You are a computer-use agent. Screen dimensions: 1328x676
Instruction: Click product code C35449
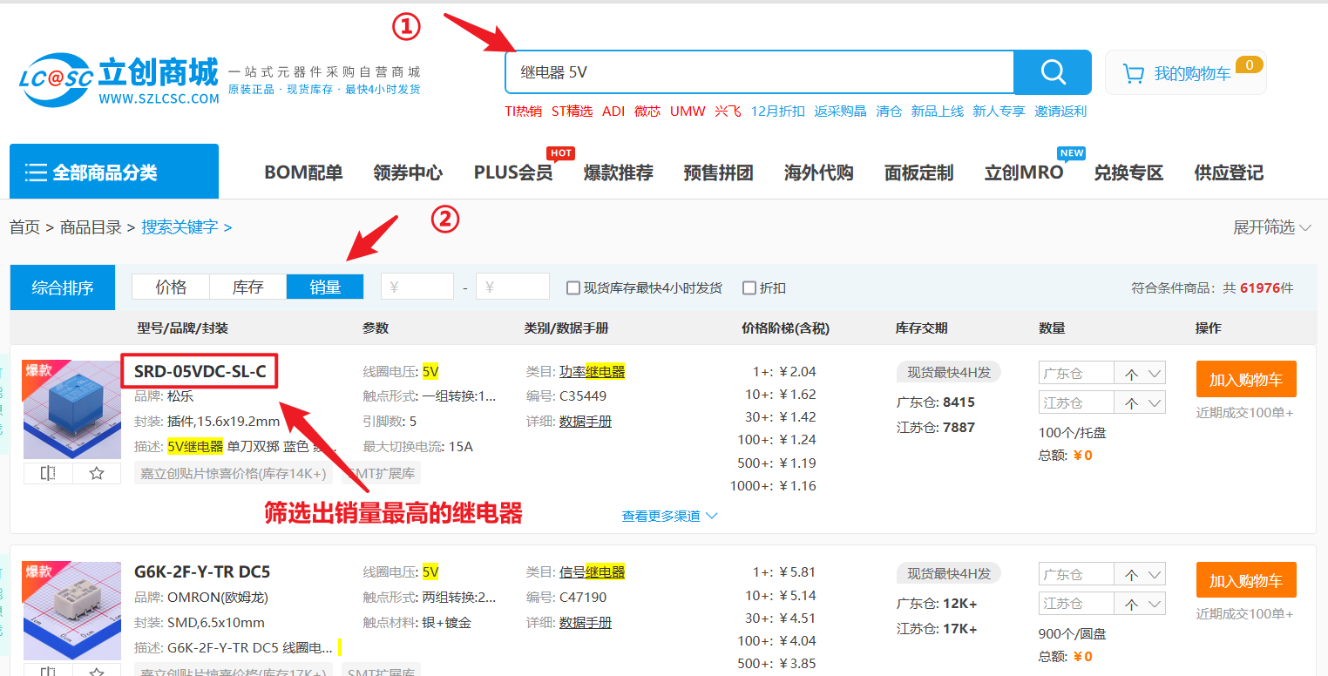pos(583,396)
